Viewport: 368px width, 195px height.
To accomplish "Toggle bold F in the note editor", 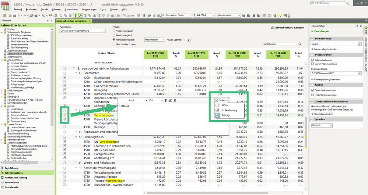I will coord(166,101).
